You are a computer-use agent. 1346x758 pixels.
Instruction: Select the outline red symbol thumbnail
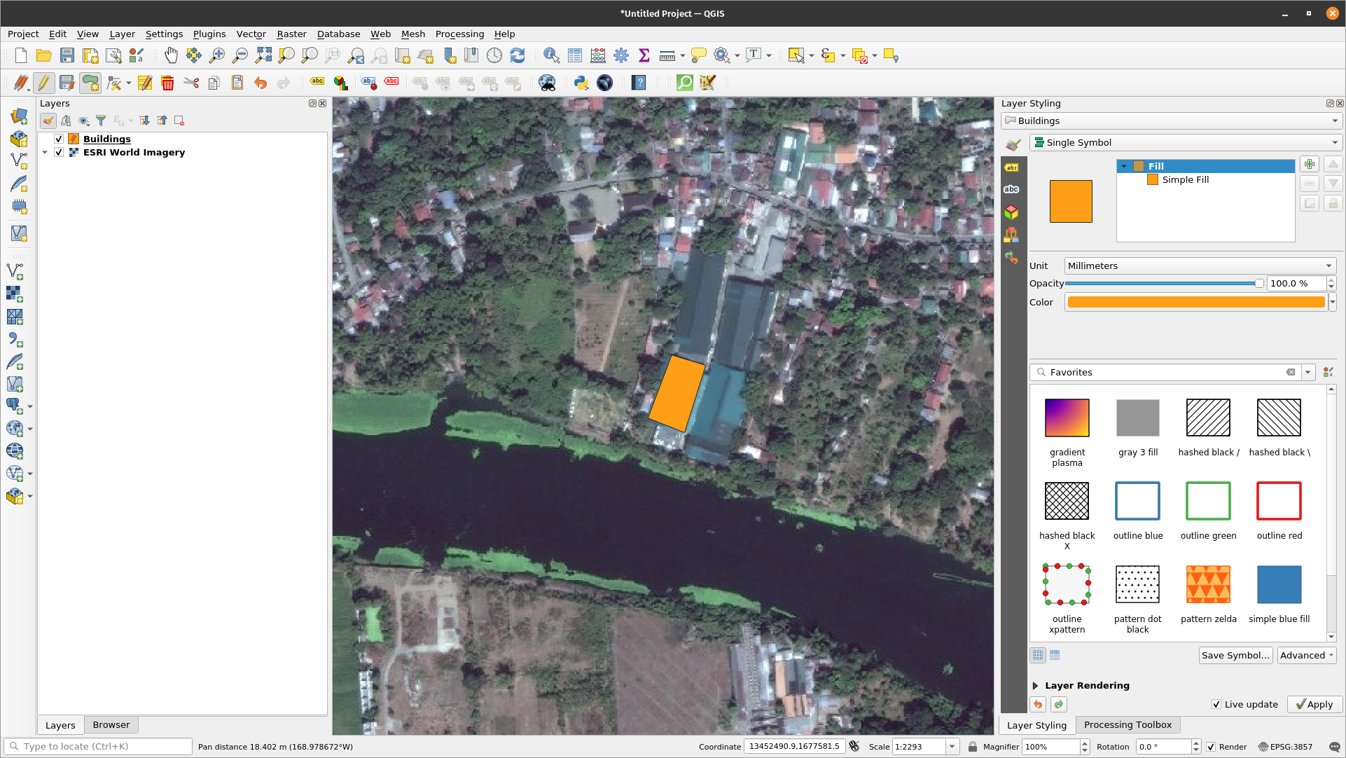(x=1279, y=502)
